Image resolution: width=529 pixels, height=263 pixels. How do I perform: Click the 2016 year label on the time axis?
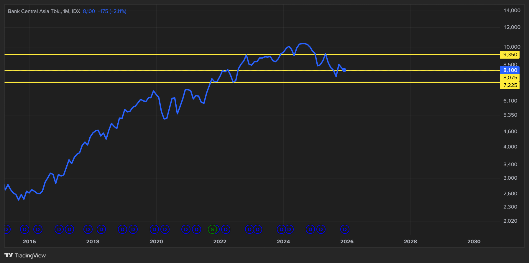29,242
